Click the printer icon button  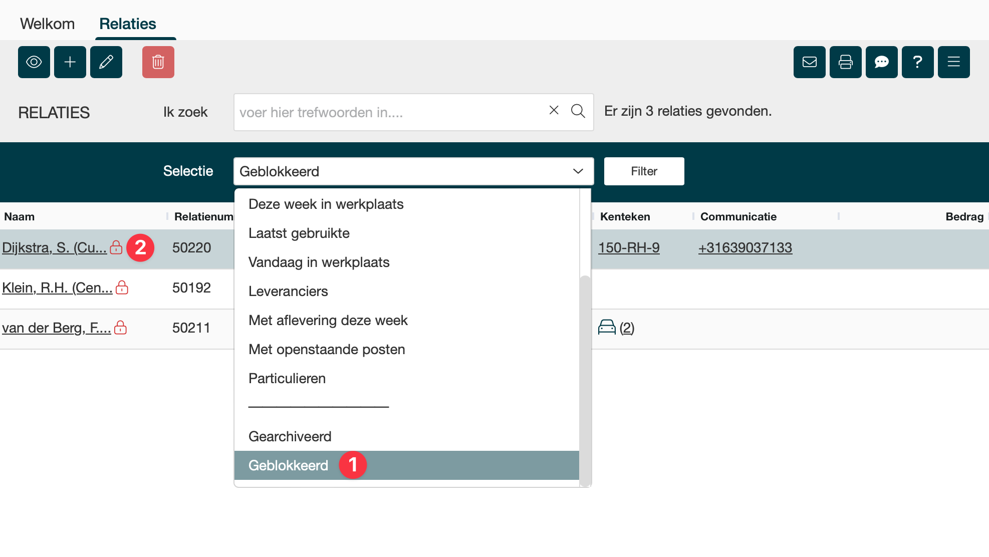click(846, 62)
